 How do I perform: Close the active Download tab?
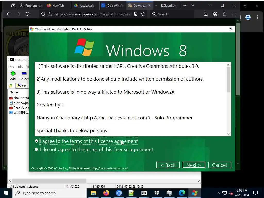(149, 5)
